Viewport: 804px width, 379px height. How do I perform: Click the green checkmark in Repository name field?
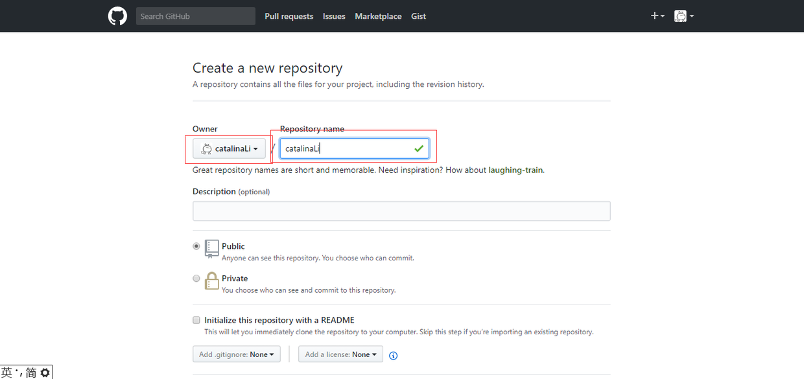tap(419, 149)
